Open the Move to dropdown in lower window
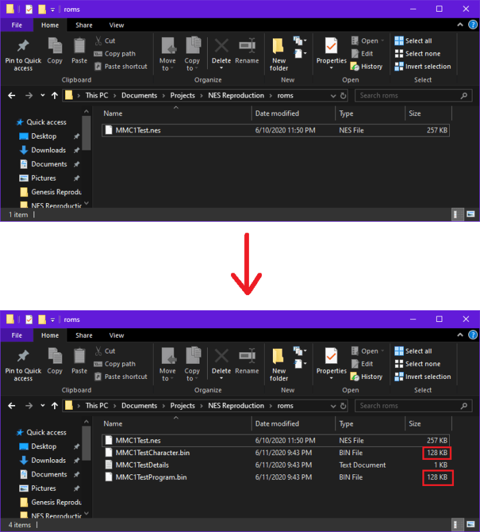 coord(168,380)
